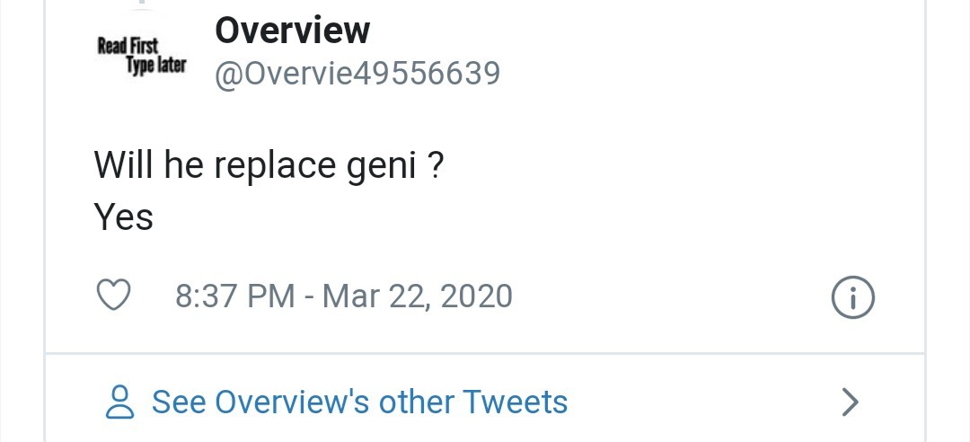Click the word "replace" in the tweet

[x=275, y=166]
